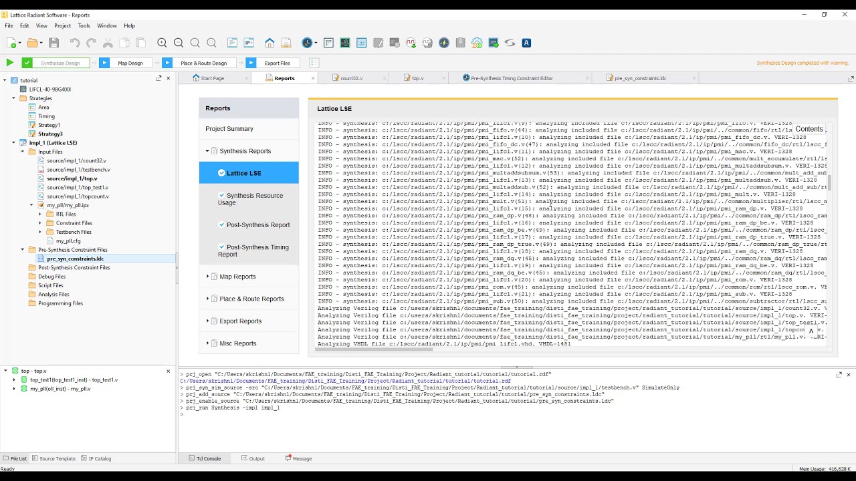Click the Run All green play icon
Viewport: 856px width, 481px height.
point(9,63)
